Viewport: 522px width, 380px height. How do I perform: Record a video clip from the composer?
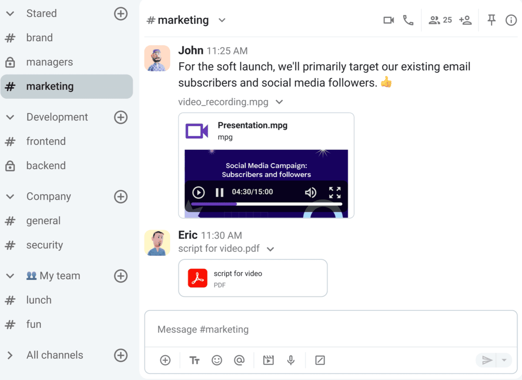coord(268,360)
